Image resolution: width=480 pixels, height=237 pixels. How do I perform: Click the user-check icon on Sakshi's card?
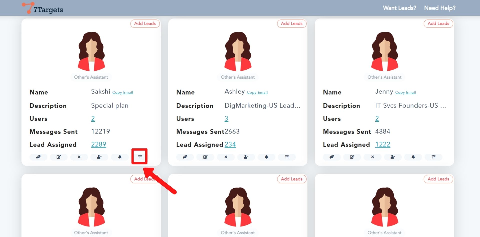click(99, 157)
